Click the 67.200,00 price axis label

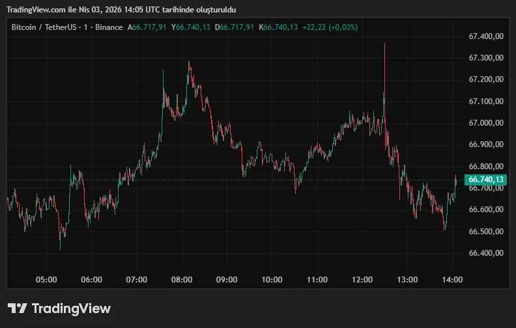tap(486, 79)
